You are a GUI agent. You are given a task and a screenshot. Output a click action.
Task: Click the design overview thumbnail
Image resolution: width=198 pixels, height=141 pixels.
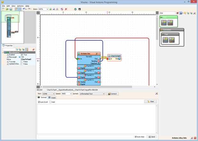(12, 27)
